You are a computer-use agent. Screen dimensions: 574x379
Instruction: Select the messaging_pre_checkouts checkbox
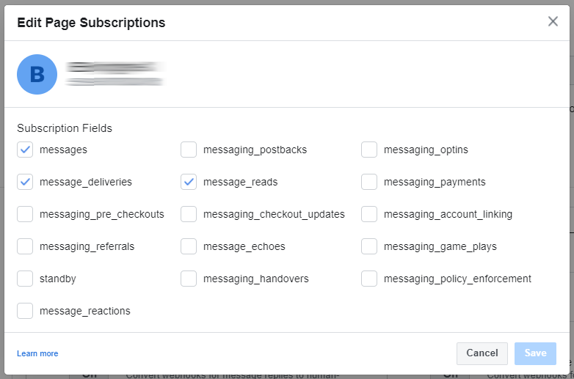click(25, 214)
